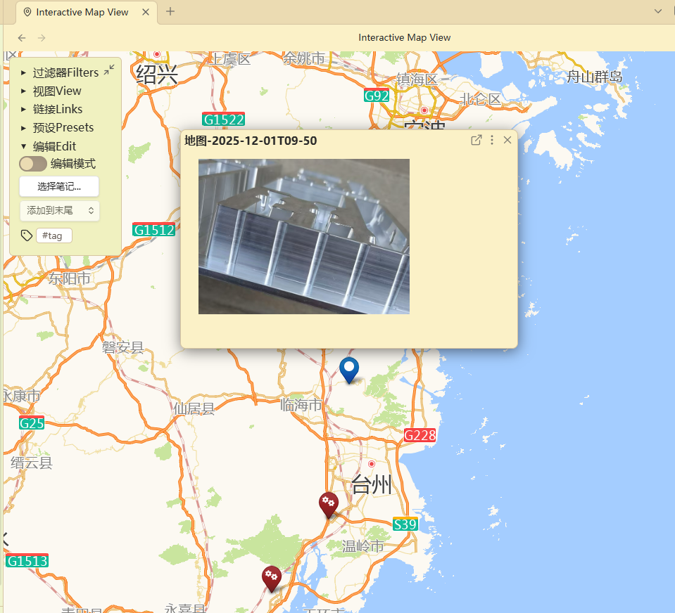Open popup note in new window icon
The width and height of the screenshot is (675, 613).
476,140
